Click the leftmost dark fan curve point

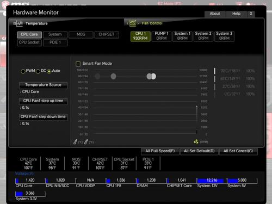(97, 76)
